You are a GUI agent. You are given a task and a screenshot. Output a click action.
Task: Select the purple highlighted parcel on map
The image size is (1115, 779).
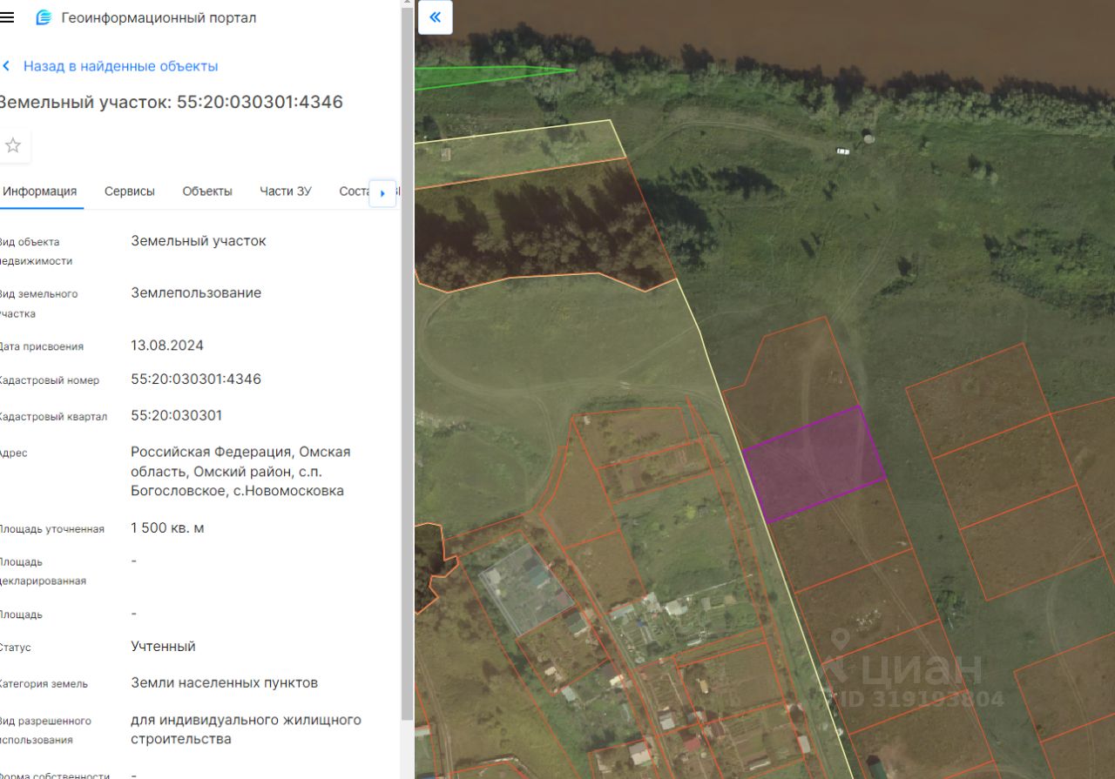click(814, 463)
